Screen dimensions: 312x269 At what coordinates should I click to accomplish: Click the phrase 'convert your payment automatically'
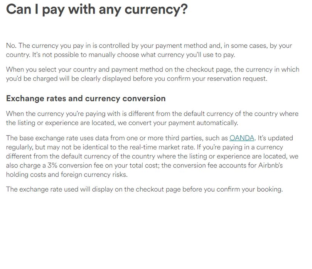pos(183,123)
